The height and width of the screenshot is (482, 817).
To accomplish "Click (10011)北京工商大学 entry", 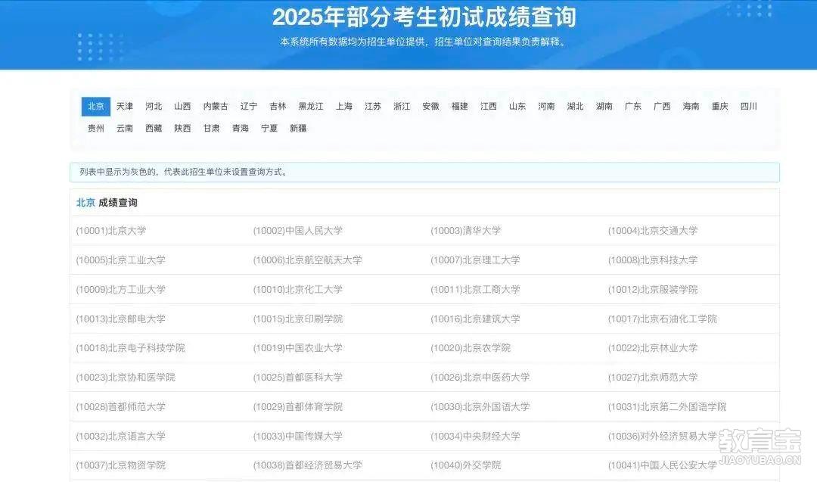I will (x=475, y=290).
